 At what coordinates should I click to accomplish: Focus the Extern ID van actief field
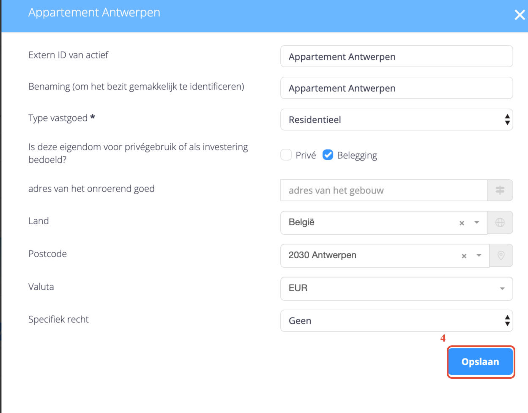396,57
